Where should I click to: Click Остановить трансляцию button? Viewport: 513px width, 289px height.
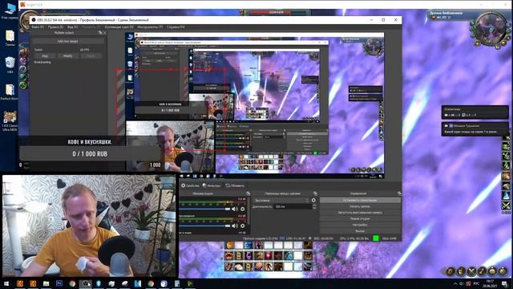tap(360, 200)
